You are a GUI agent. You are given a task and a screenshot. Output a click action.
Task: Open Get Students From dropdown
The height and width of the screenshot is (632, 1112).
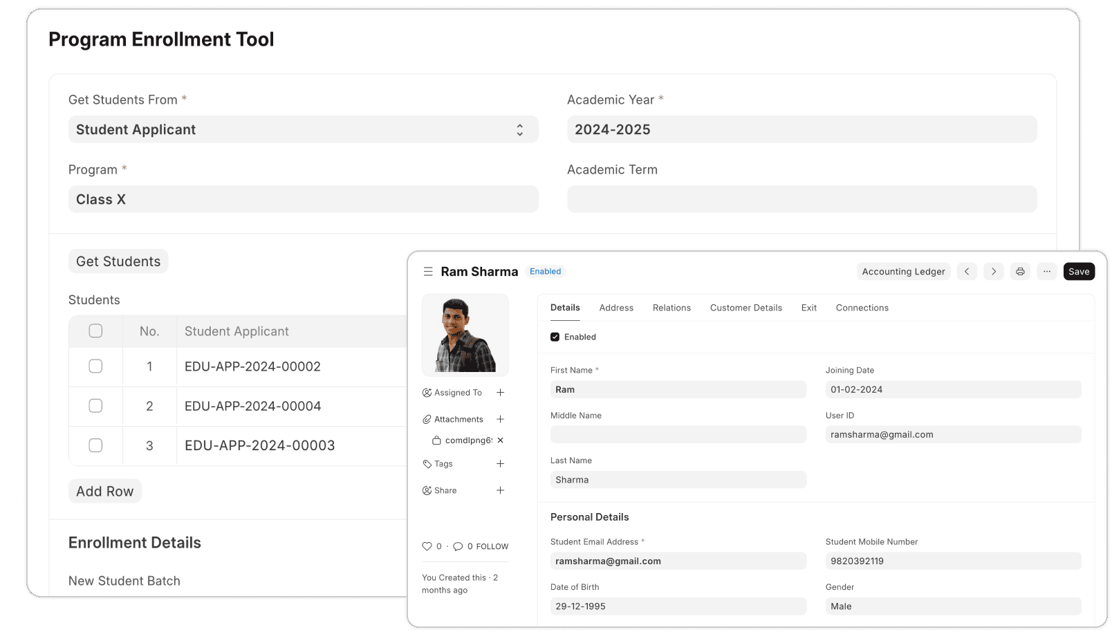point(303,129)
